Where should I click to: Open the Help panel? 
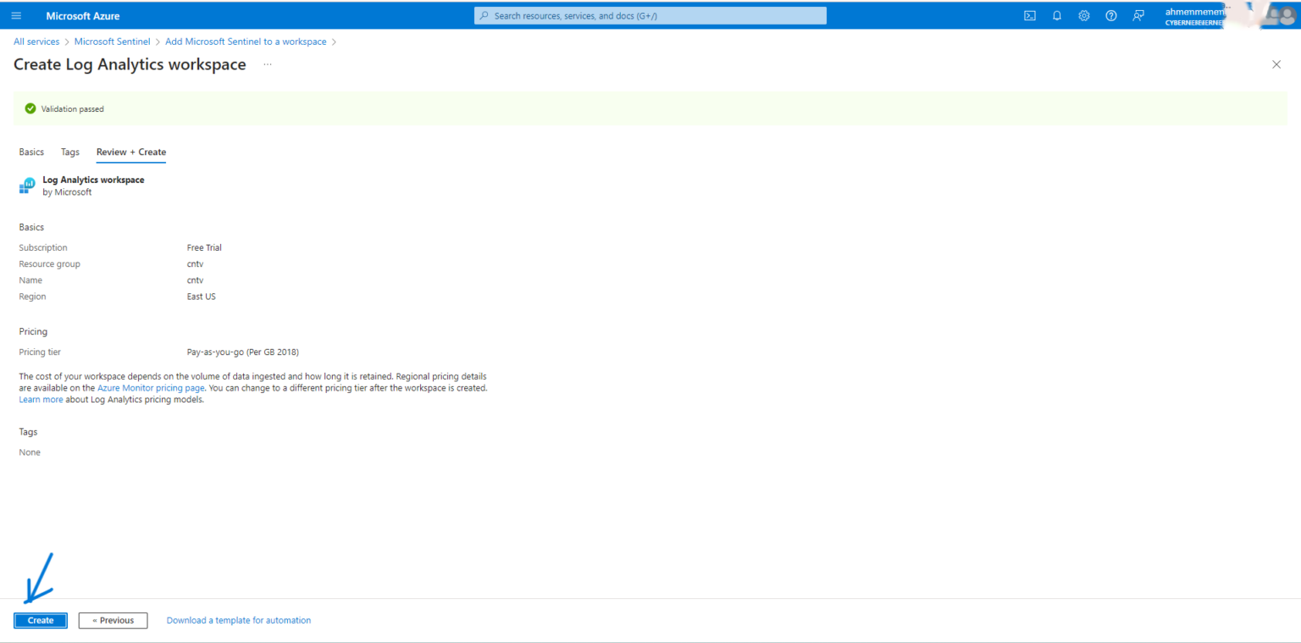(x=1110, y=14)
